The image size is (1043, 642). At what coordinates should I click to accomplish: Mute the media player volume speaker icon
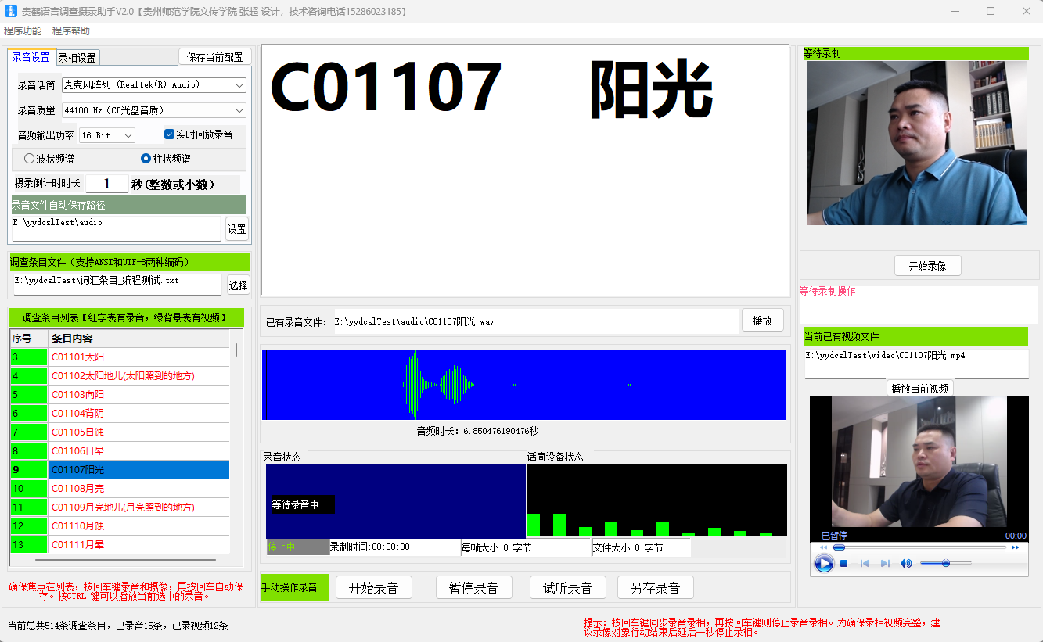[906, 563]
